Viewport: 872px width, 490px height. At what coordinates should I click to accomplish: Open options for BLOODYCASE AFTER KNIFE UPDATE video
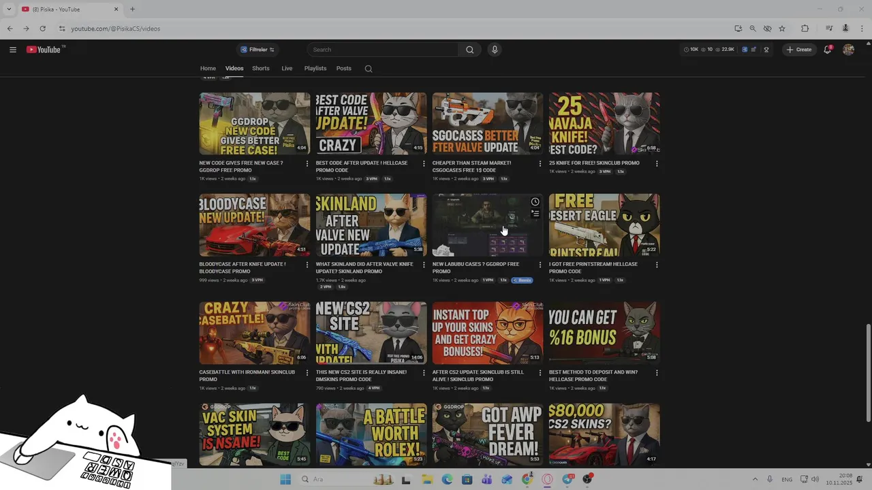click(307, 264)
